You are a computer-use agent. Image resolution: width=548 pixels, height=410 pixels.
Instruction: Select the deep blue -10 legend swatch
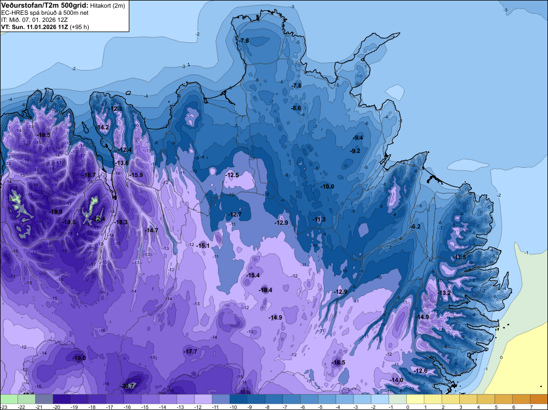239,399
